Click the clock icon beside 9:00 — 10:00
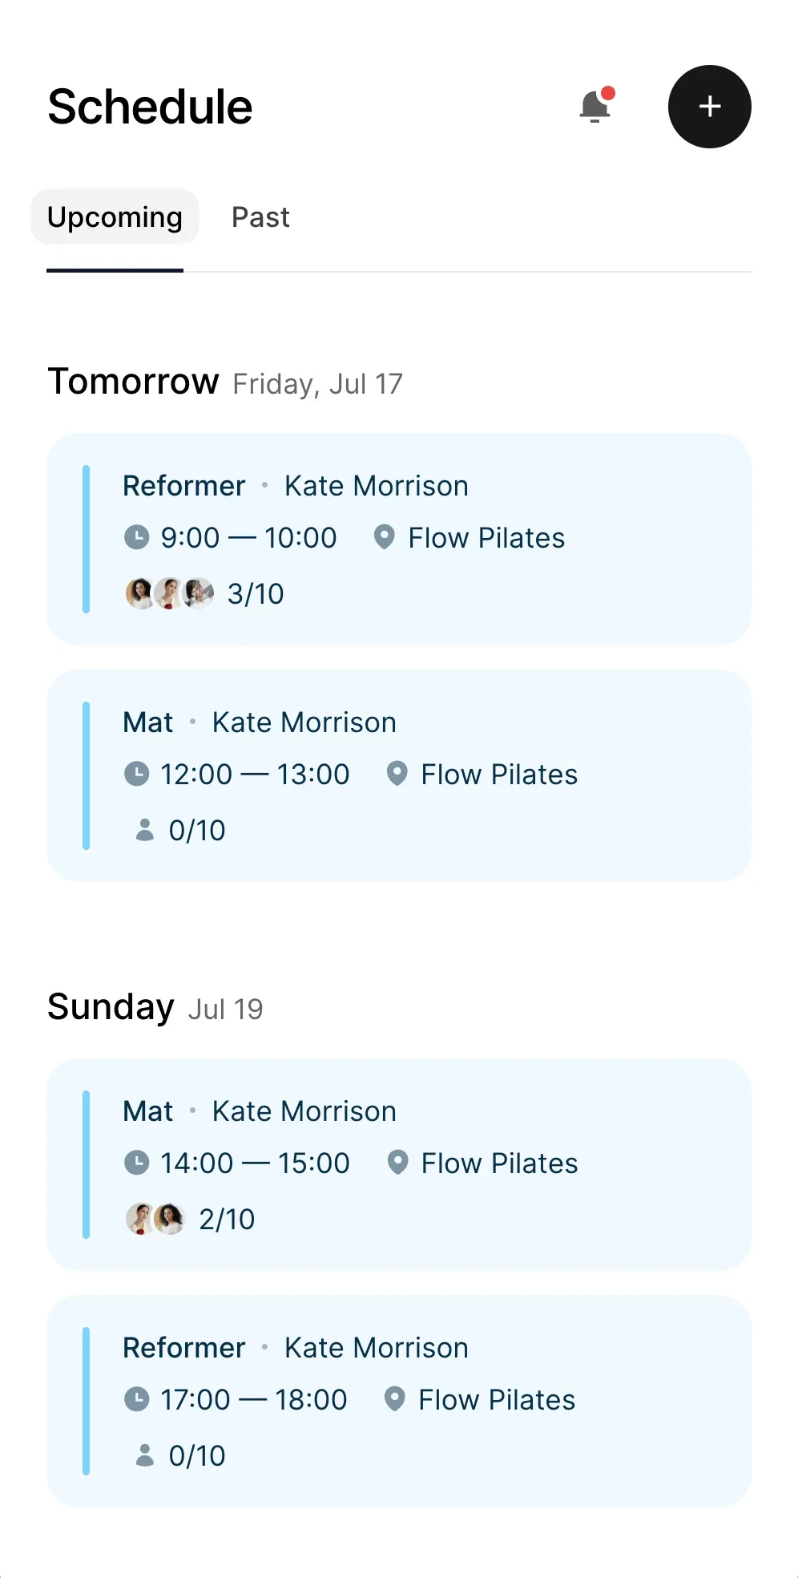The height and width of the screenshot is (1578, 798). [x=137, y=537]
